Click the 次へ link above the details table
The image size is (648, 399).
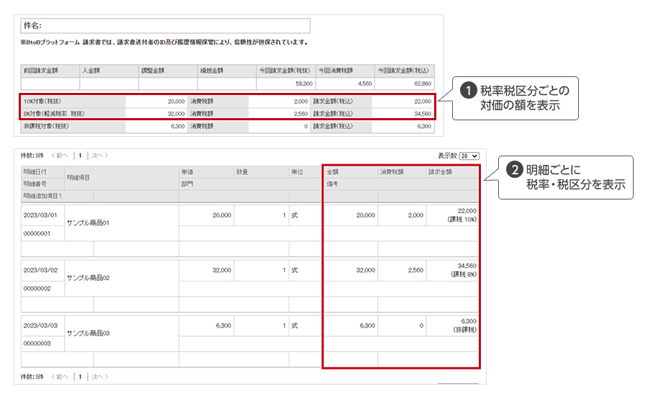[x=99, y=155]
